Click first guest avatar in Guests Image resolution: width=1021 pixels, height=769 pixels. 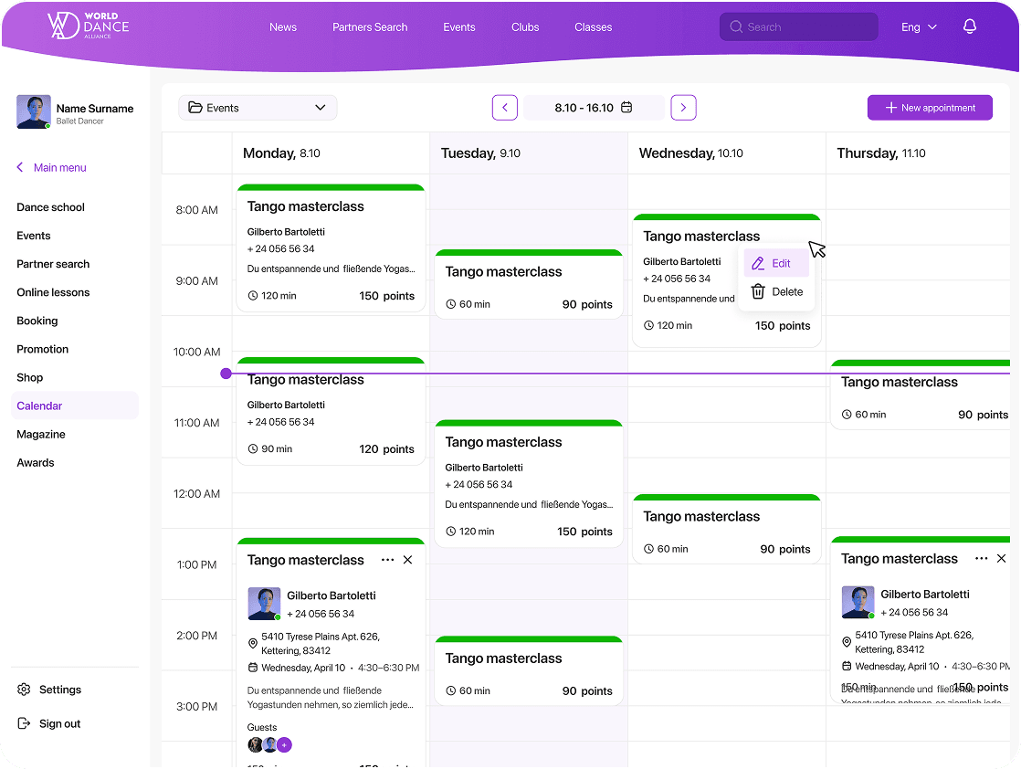click(255, 745)
